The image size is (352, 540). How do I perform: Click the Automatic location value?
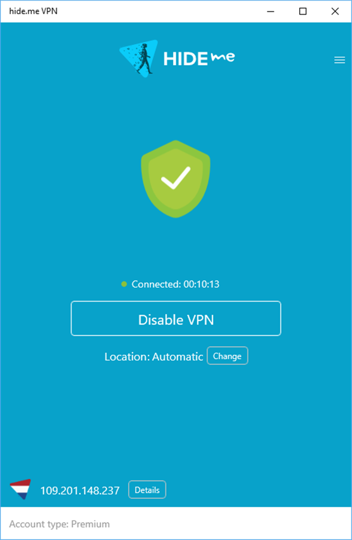pyautogui.click(x=178, y=356)
